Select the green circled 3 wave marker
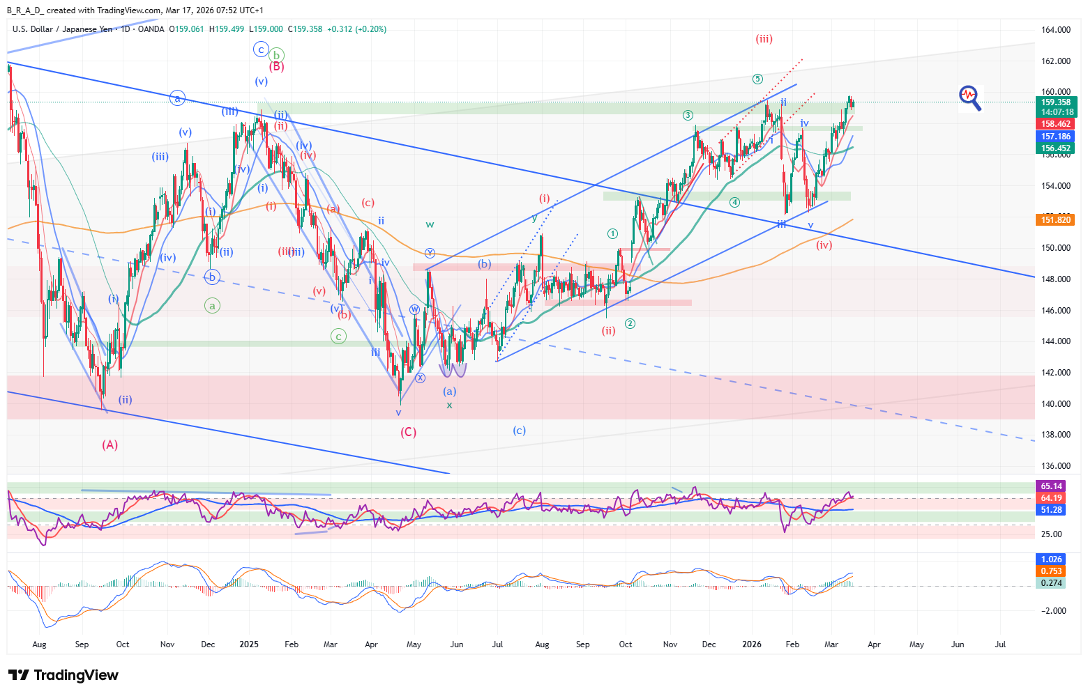This screenshot has height=696, width=1088. [688, 115]
